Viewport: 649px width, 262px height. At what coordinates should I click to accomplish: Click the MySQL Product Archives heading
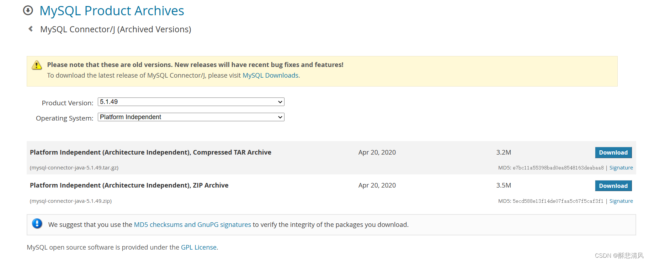(112, 11)
